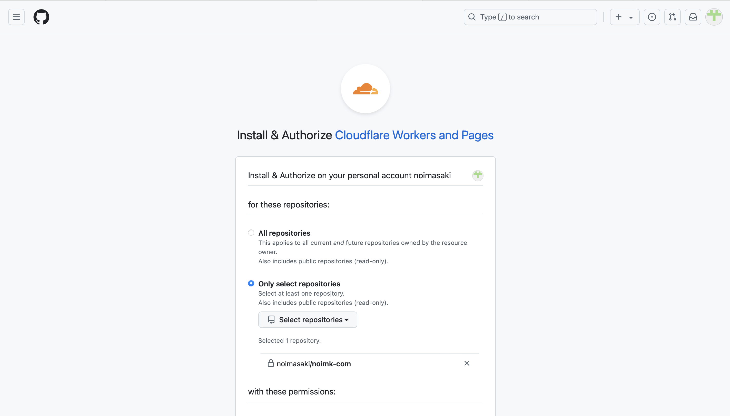
Task: Select the All repositories radio option
Action: [251, 233]
